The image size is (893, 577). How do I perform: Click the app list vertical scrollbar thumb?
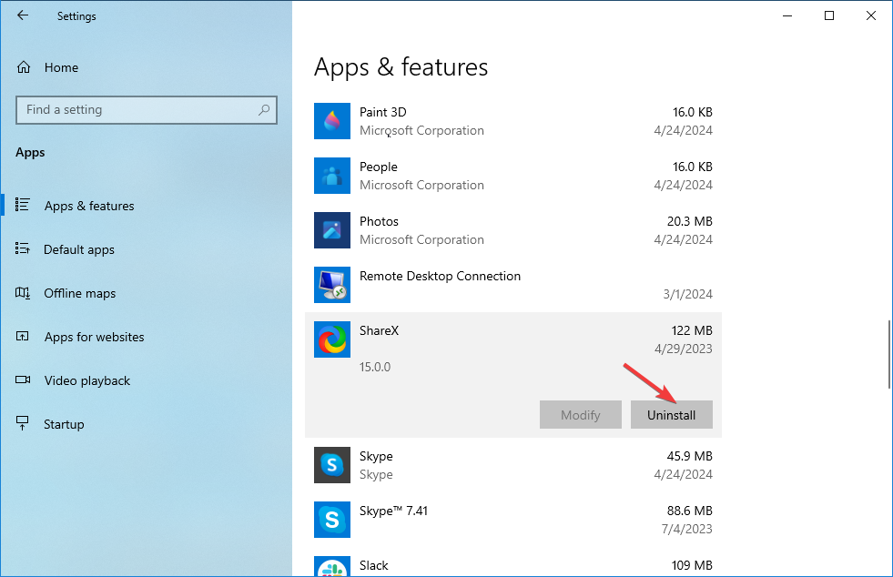(888, 354)
